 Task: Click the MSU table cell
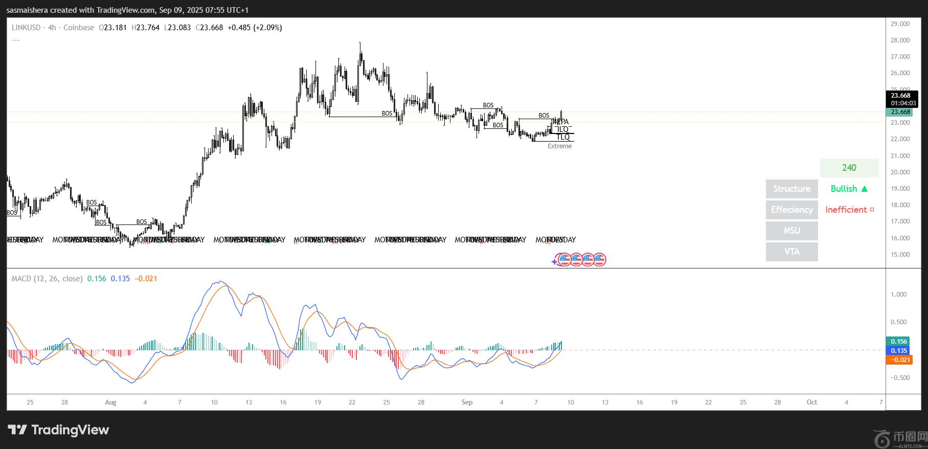(791, 231)
